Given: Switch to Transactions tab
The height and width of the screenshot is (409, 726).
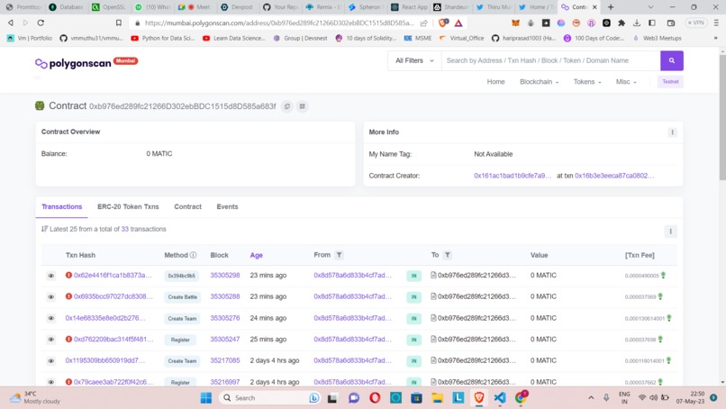Looking at the screenshot, I should pyautogui.click(x=61, y=206).
